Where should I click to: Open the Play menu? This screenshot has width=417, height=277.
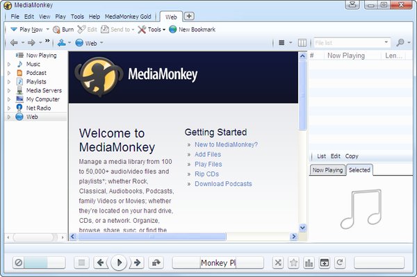60,17
